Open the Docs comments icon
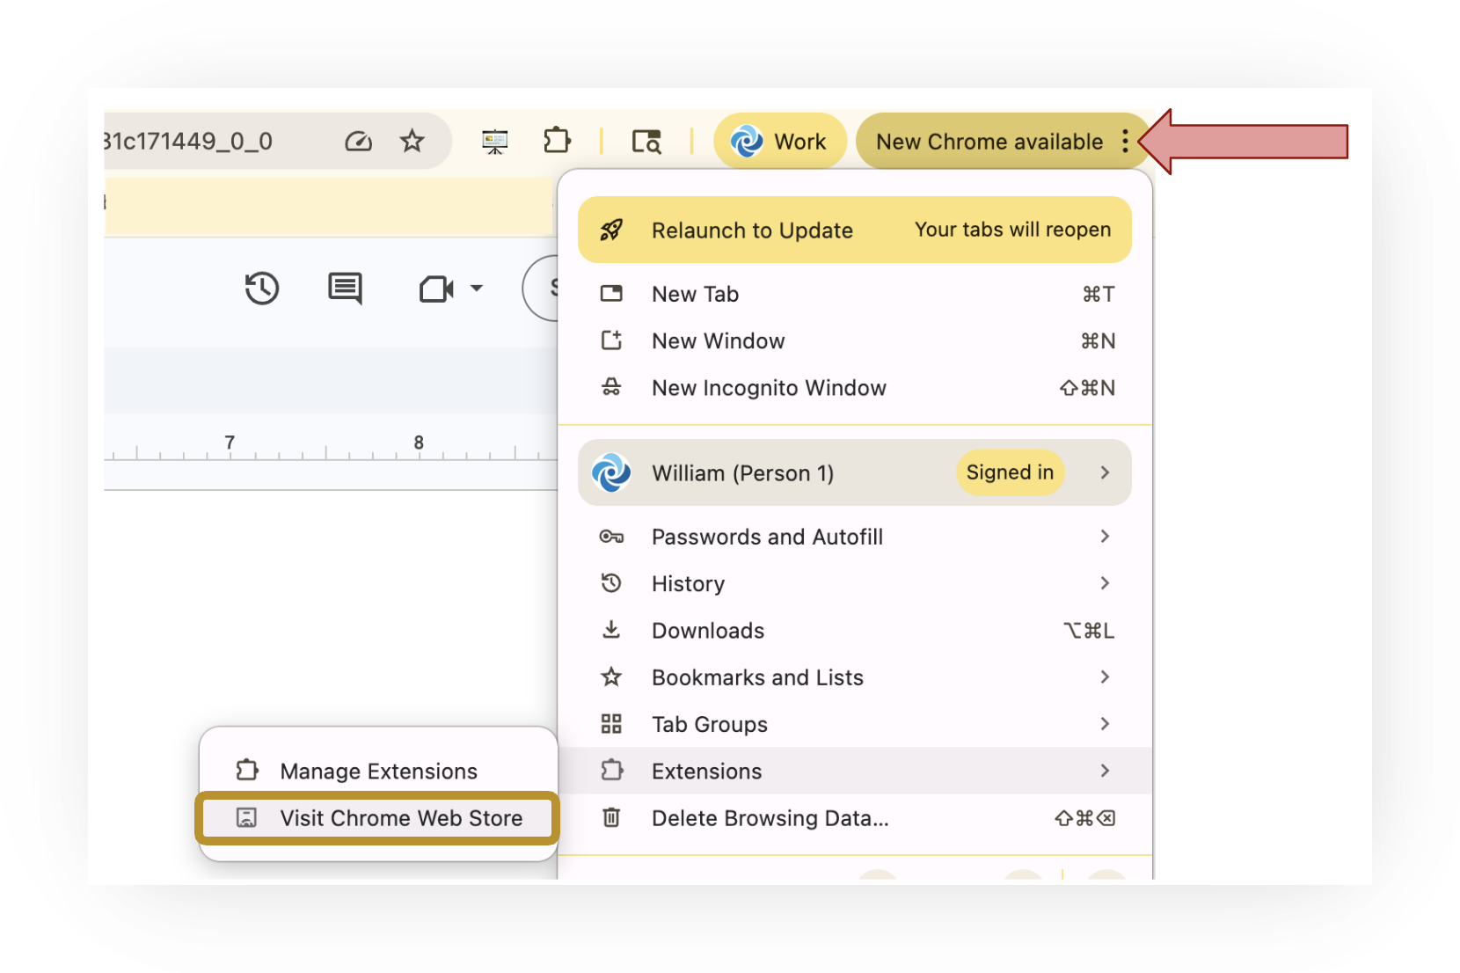The height and width of the screenshot is (973, 1460). pos(345,289)
